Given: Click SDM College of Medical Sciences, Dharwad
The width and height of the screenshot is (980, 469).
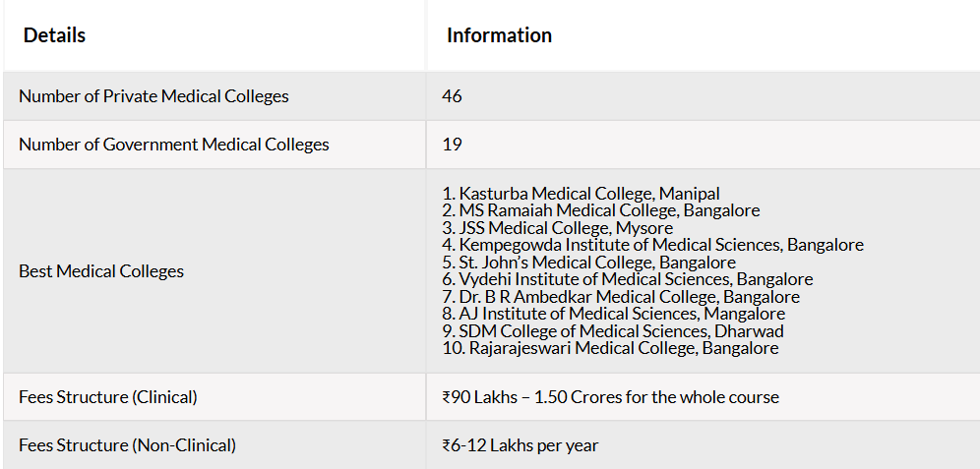Looking at the screenshot, I should (612, 331).
